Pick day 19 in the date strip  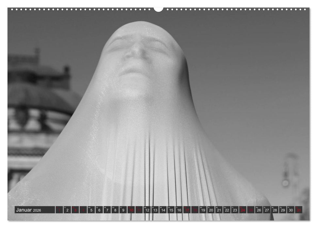click(203, 210)
